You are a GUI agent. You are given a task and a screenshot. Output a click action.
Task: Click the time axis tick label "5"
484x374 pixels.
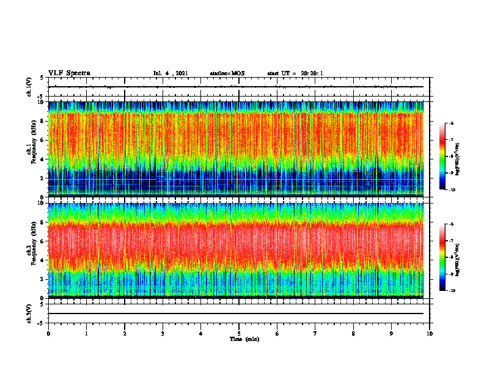(x=239, y=334)
